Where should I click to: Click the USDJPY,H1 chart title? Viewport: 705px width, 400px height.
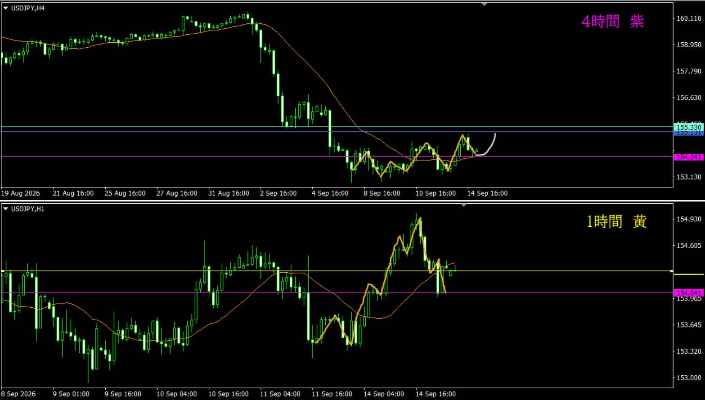coord(28,209)
